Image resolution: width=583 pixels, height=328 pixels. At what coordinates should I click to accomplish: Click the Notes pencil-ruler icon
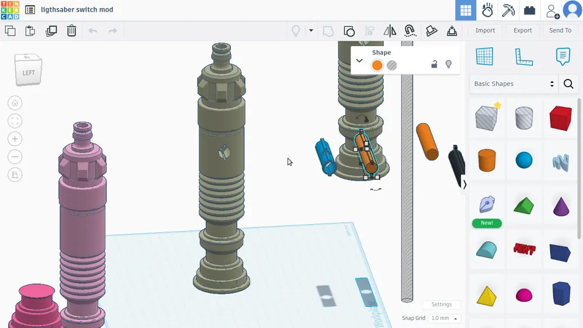coord(431,31)
